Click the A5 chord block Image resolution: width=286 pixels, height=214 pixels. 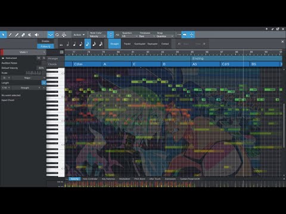click(x=206, y=64)
